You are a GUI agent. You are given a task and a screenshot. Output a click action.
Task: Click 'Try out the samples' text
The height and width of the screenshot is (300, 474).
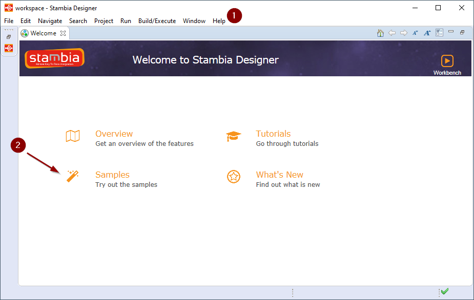coord(127,185)
